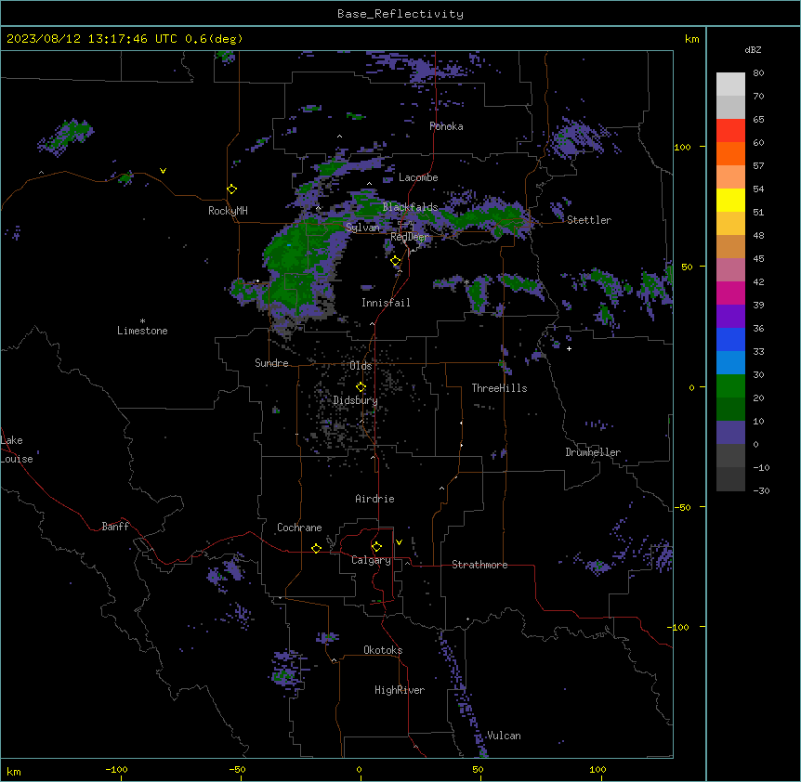Click the 100 tick on right axis
The width and height of the screenshot is (801, 782).
682,147
